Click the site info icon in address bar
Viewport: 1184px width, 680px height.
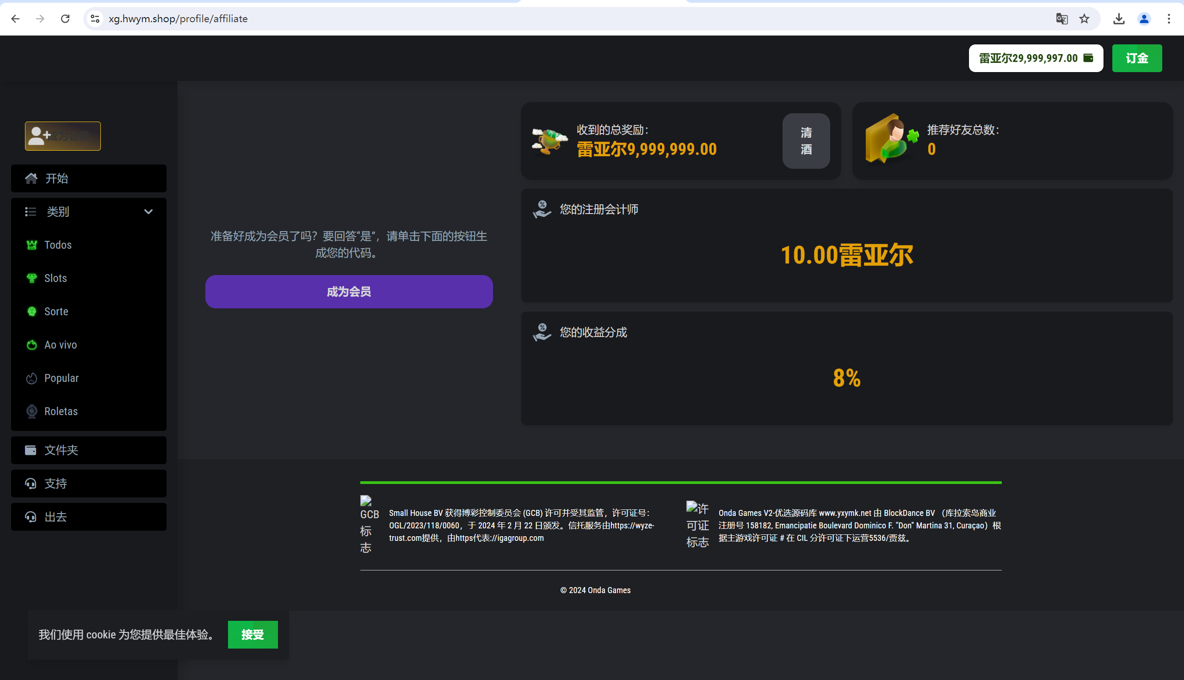95,18
